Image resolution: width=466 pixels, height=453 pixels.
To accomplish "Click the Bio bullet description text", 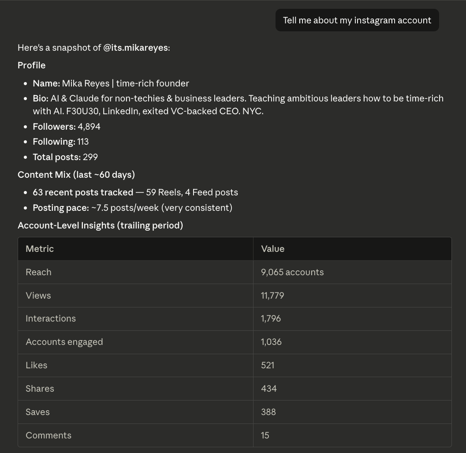I will 238,105.
